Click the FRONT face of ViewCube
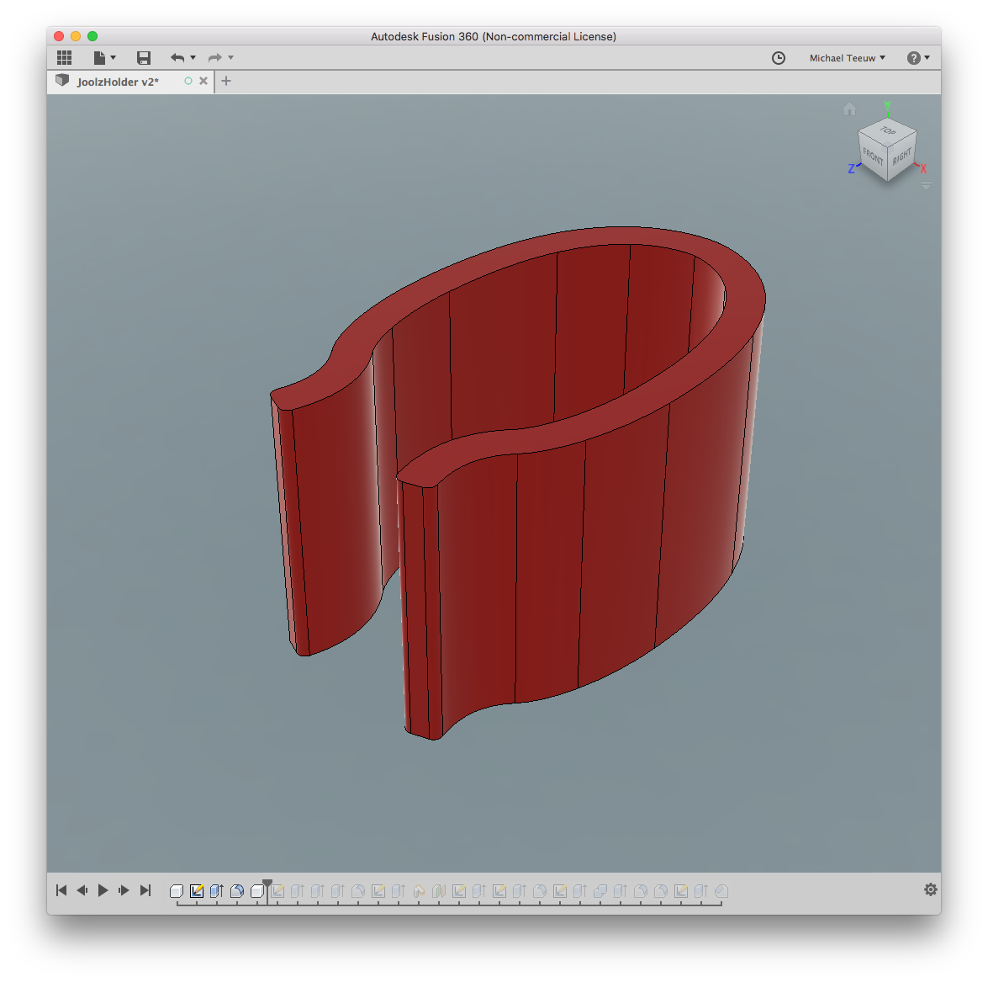Image resolution: width=988 pixels, height=982 pixels. tap(873, 157)
